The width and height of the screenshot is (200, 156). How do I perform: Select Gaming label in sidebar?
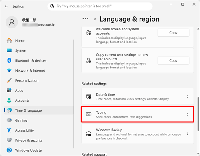tap(21, 120)
